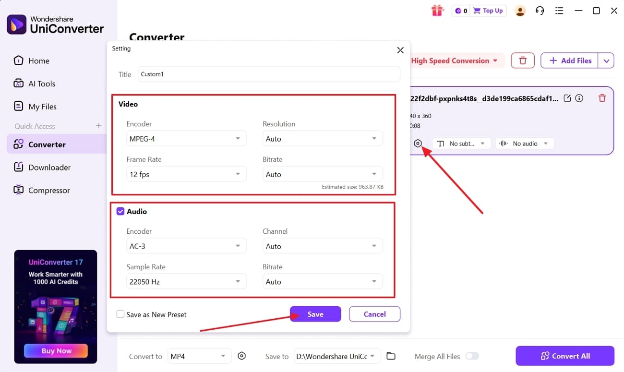Viewport: 624px width, 372px height.
Task: Open the video Encoder dropdown
Action: tap(186, 138)
